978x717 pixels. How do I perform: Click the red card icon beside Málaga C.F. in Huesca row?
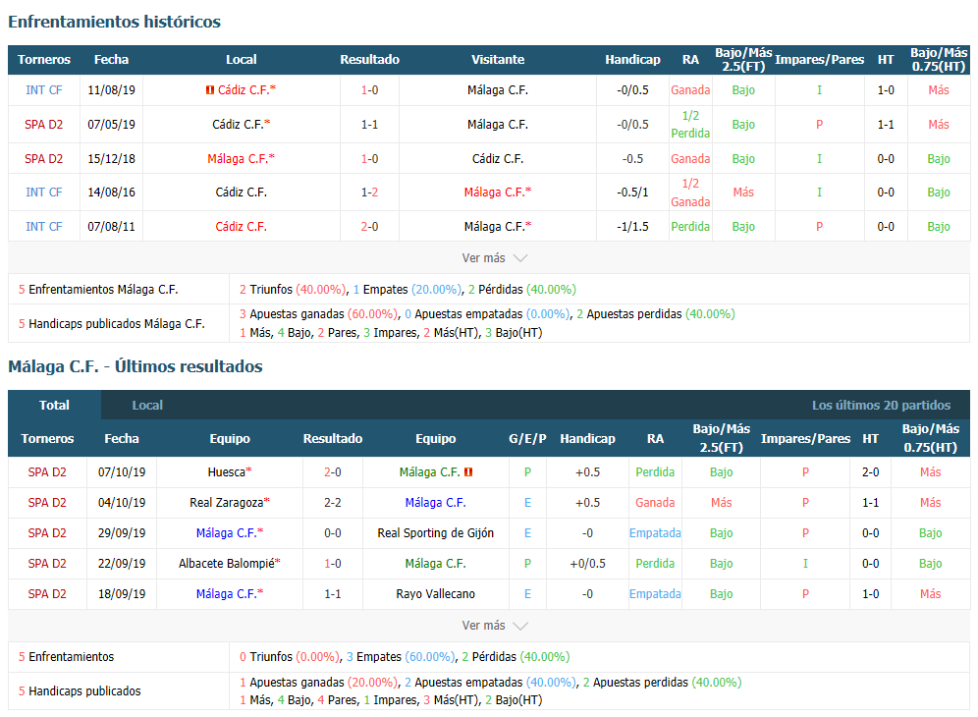(x=468, y=472)
